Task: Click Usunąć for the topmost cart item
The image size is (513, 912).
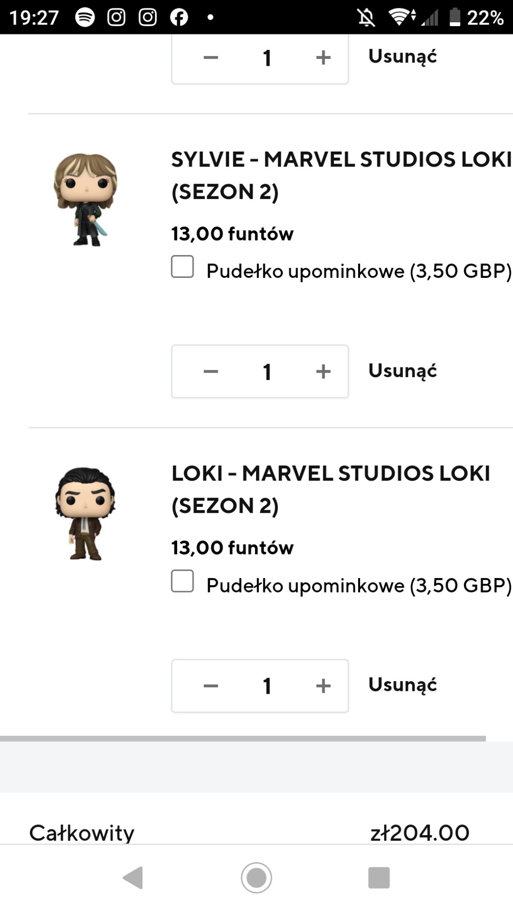Action: coord(402,57)
